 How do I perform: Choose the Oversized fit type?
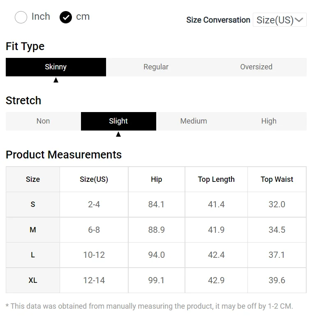click(256, 67)
